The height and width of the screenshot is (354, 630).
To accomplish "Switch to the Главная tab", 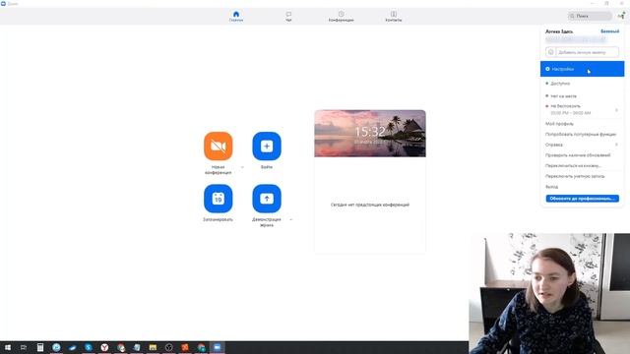I will pos(236,17).
